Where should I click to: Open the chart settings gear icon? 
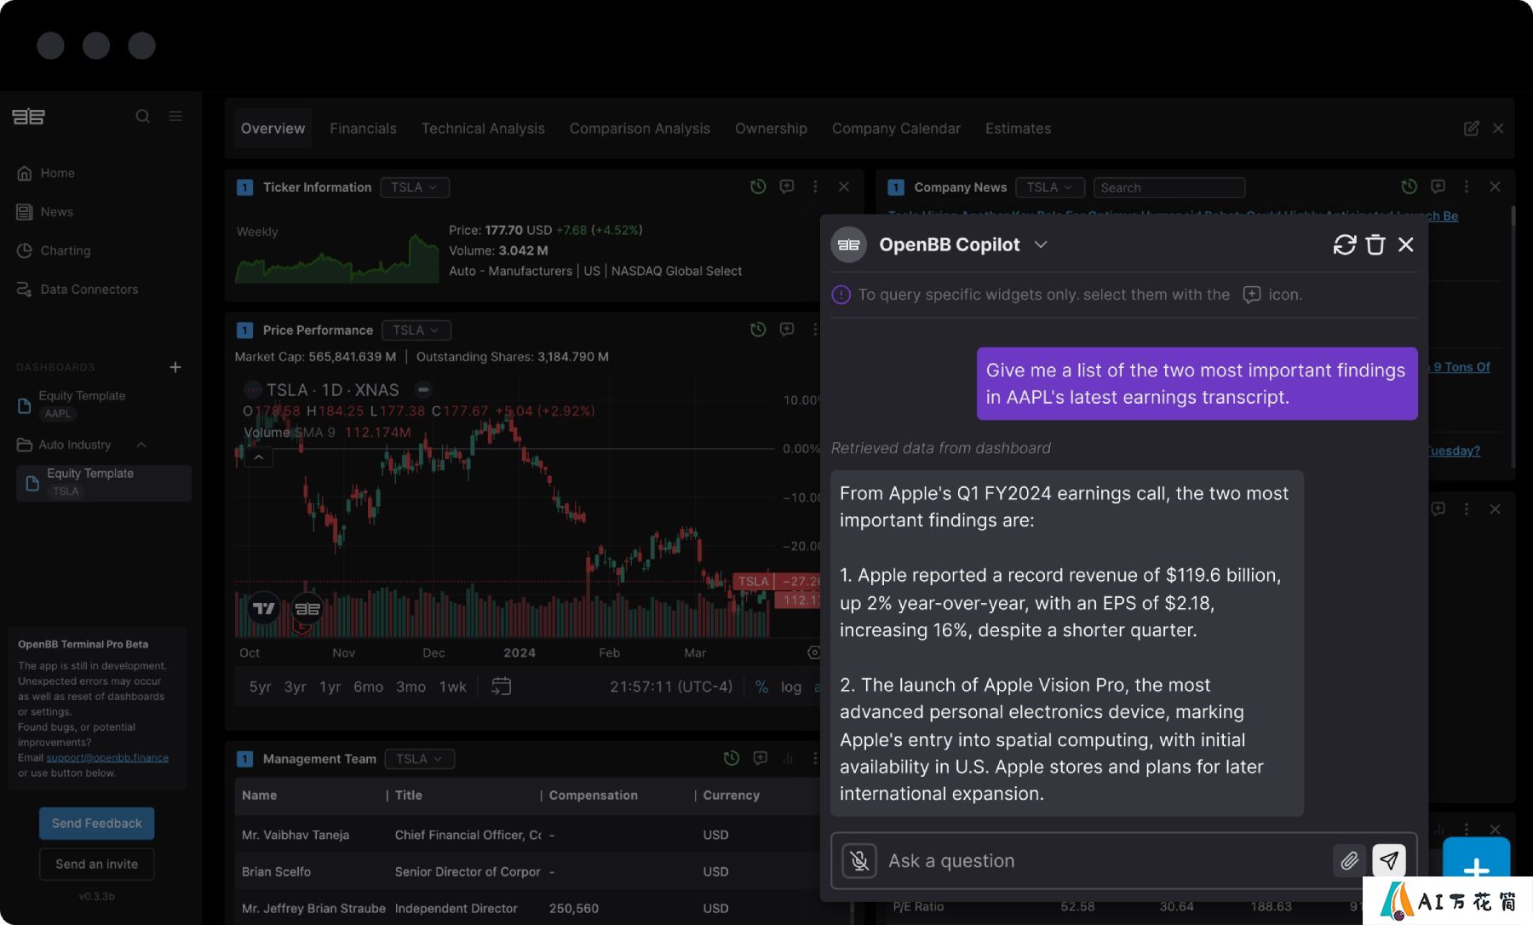[x=814, y=652]
